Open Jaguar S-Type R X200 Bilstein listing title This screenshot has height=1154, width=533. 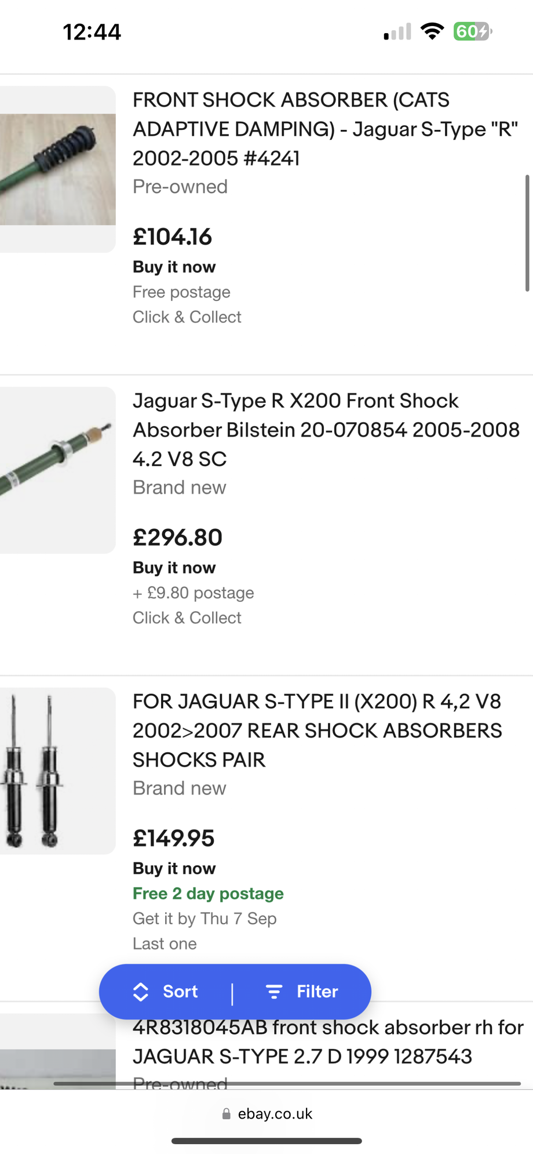coord(325,430)
